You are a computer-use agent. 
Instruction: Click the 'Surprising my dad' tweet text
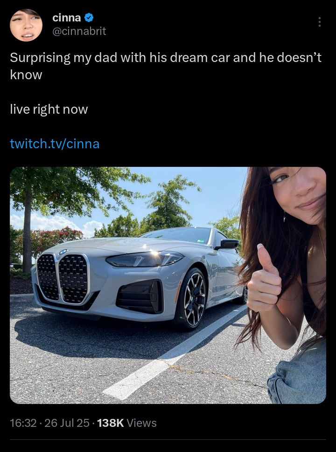tap(166, 66)
